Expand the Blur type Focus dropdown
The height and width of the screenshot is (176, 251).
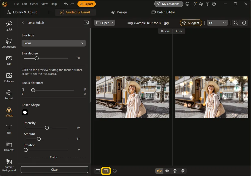(x=53, y=43)
